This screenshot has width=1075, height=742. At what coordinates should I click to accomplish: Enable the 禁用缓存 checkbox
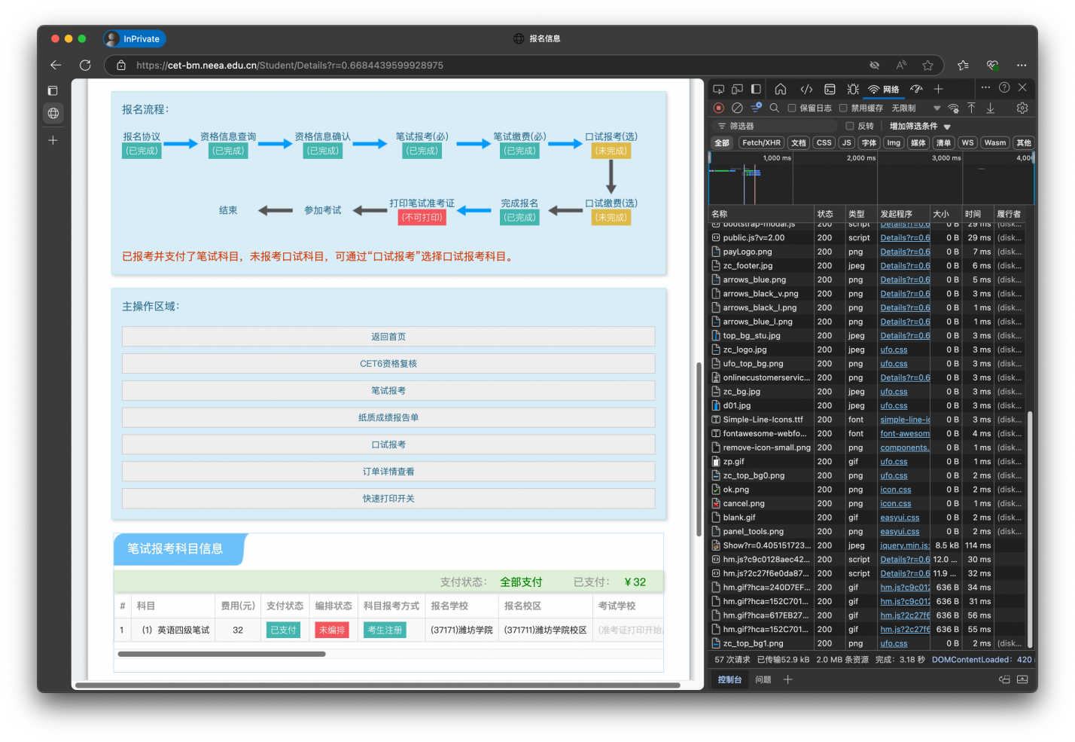click(x=843, y=108)
